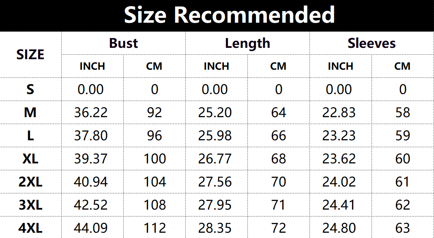
Task: Select the M size row label
Action: (x=30, y=112)
